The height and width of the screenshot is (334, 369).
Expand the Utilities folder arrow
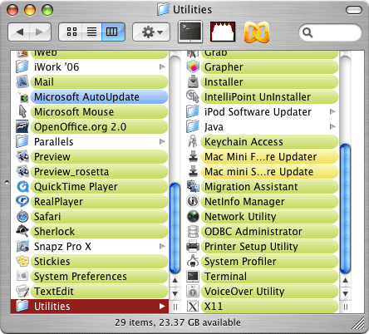pyautogui.click(x=162, y=306)
